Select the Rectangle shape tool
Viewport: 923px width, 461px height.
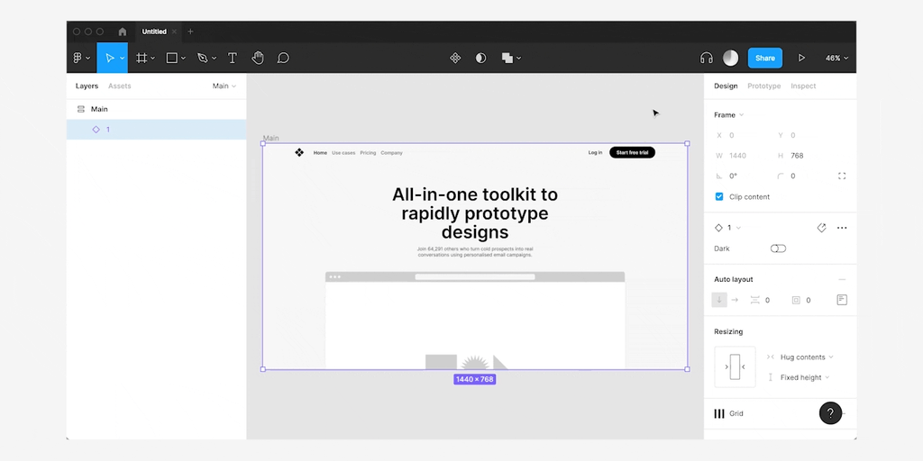[x=171, y=58]
